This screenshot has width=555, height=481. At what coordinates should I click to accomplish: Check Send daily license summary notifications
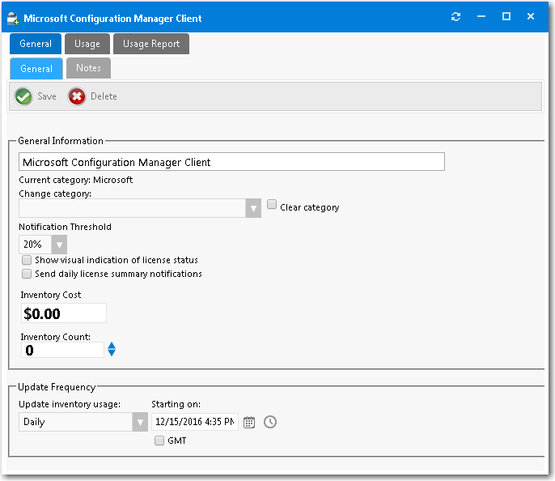[x=27, y=274]
